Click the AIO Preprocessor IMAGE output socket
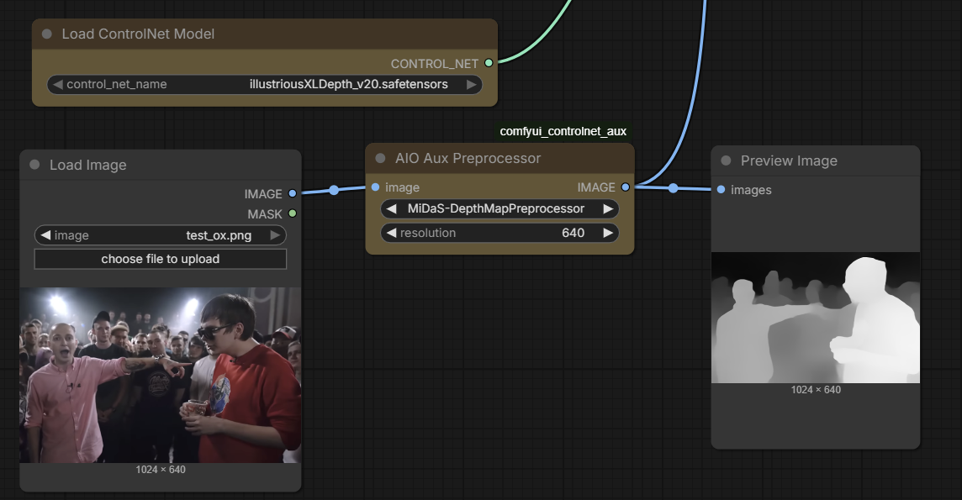Image resolution: width=962 pixels, height=500 pixels. [625, 187]
